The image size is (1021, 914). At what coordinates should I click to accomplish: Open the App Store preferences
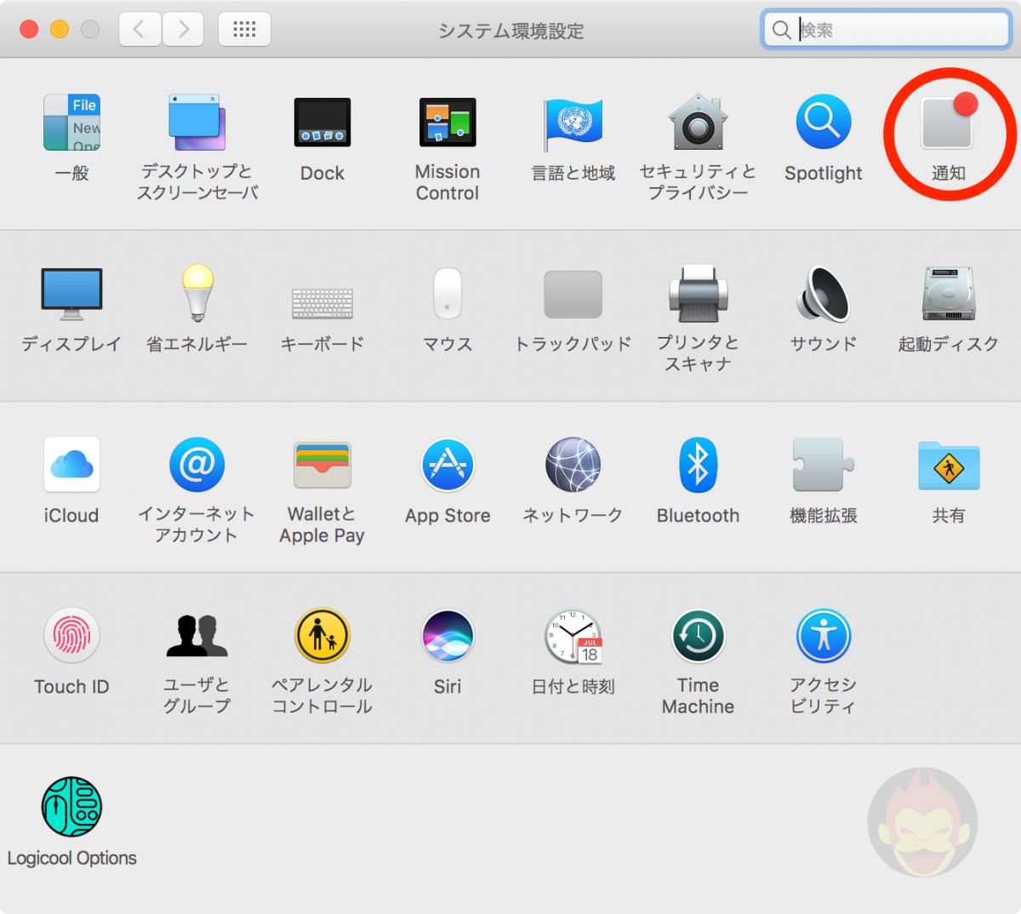click(448, 466)
